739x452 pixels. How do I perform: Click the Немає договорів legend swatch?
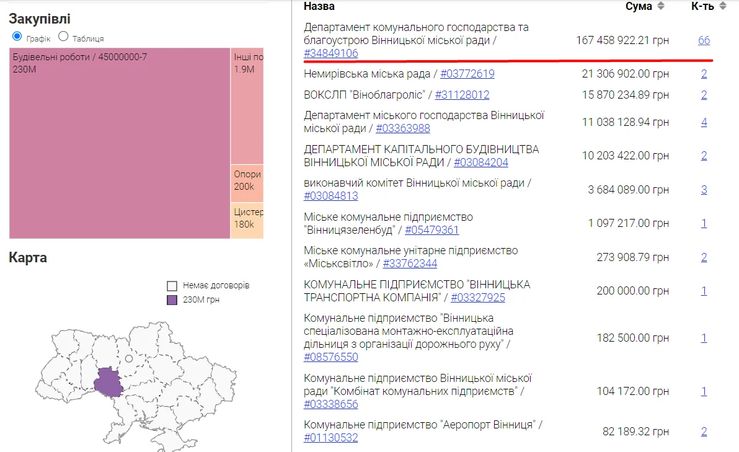pos(172,286)
